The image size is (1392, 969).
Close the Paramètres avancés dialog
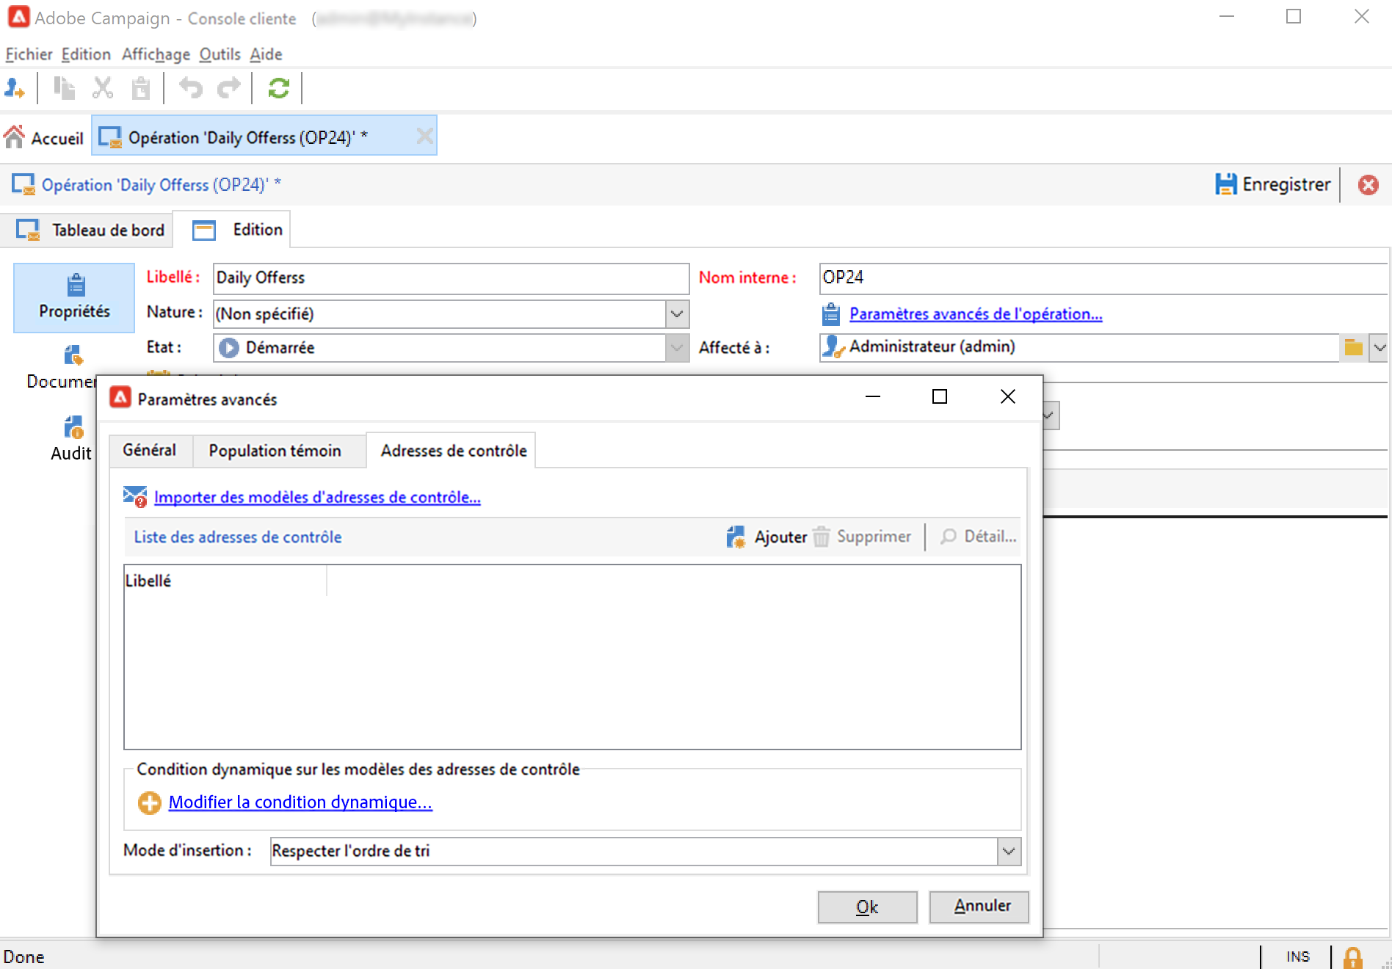[1008, 397]
